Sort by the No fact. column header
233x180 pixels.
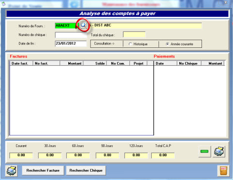[x=47, y=63]
